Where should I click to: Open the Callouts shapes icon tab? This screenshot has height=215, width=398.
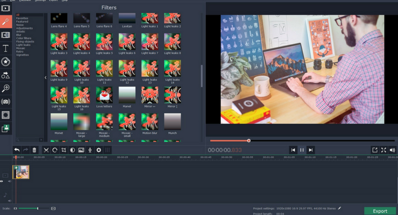(5, 75)
